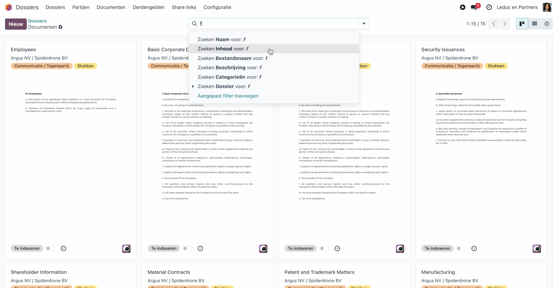The width and height of the screenshot is (553, 288).
Task: Open the gear settings next to Documenten
Action: coord(60,27)
